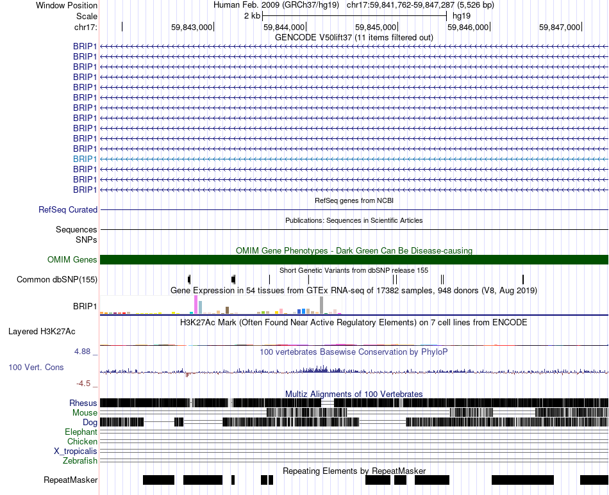Viewport: 609px width, 495px height.
Task: Click the chr17: ruler label
Action: pyautogui.click(x=86, y=27)
